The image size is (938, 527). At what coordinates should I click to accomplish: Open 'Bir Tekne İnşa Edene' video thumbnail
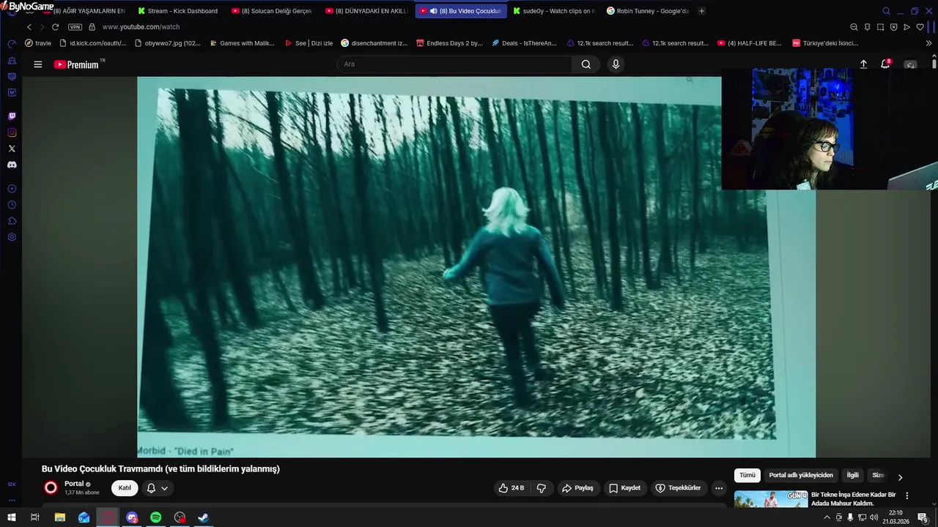click(x=771, y=499)
